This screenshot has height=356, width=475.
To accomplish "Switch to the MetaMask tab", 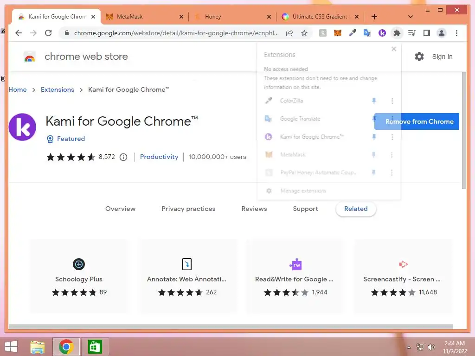I will click(144, 17).
